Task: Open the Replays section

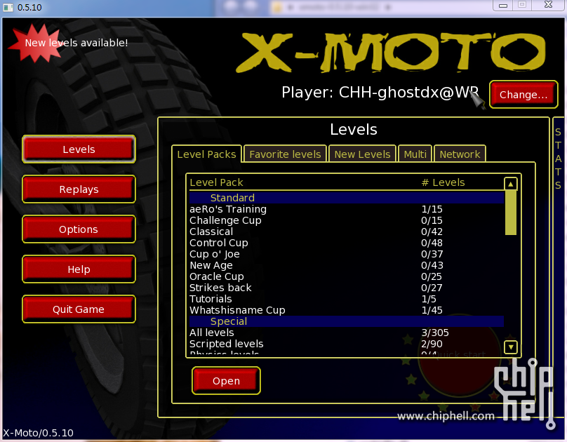Action: [79, 189]
